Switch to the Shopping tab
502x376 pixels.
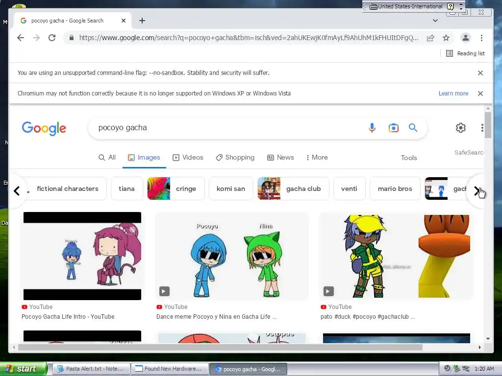click(x=235, y=157)
